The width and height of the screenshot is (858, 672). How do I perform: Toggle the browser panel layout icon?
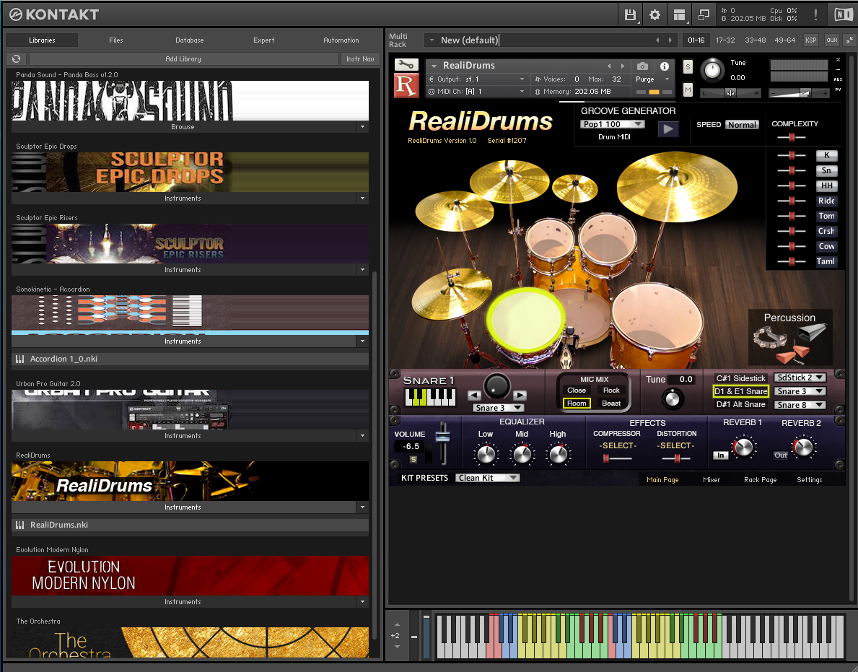point(679,14)
